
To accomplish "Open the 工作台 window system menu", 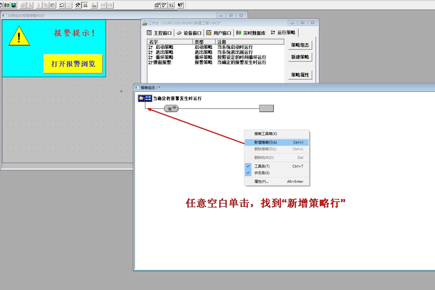I will coord(145,22).
